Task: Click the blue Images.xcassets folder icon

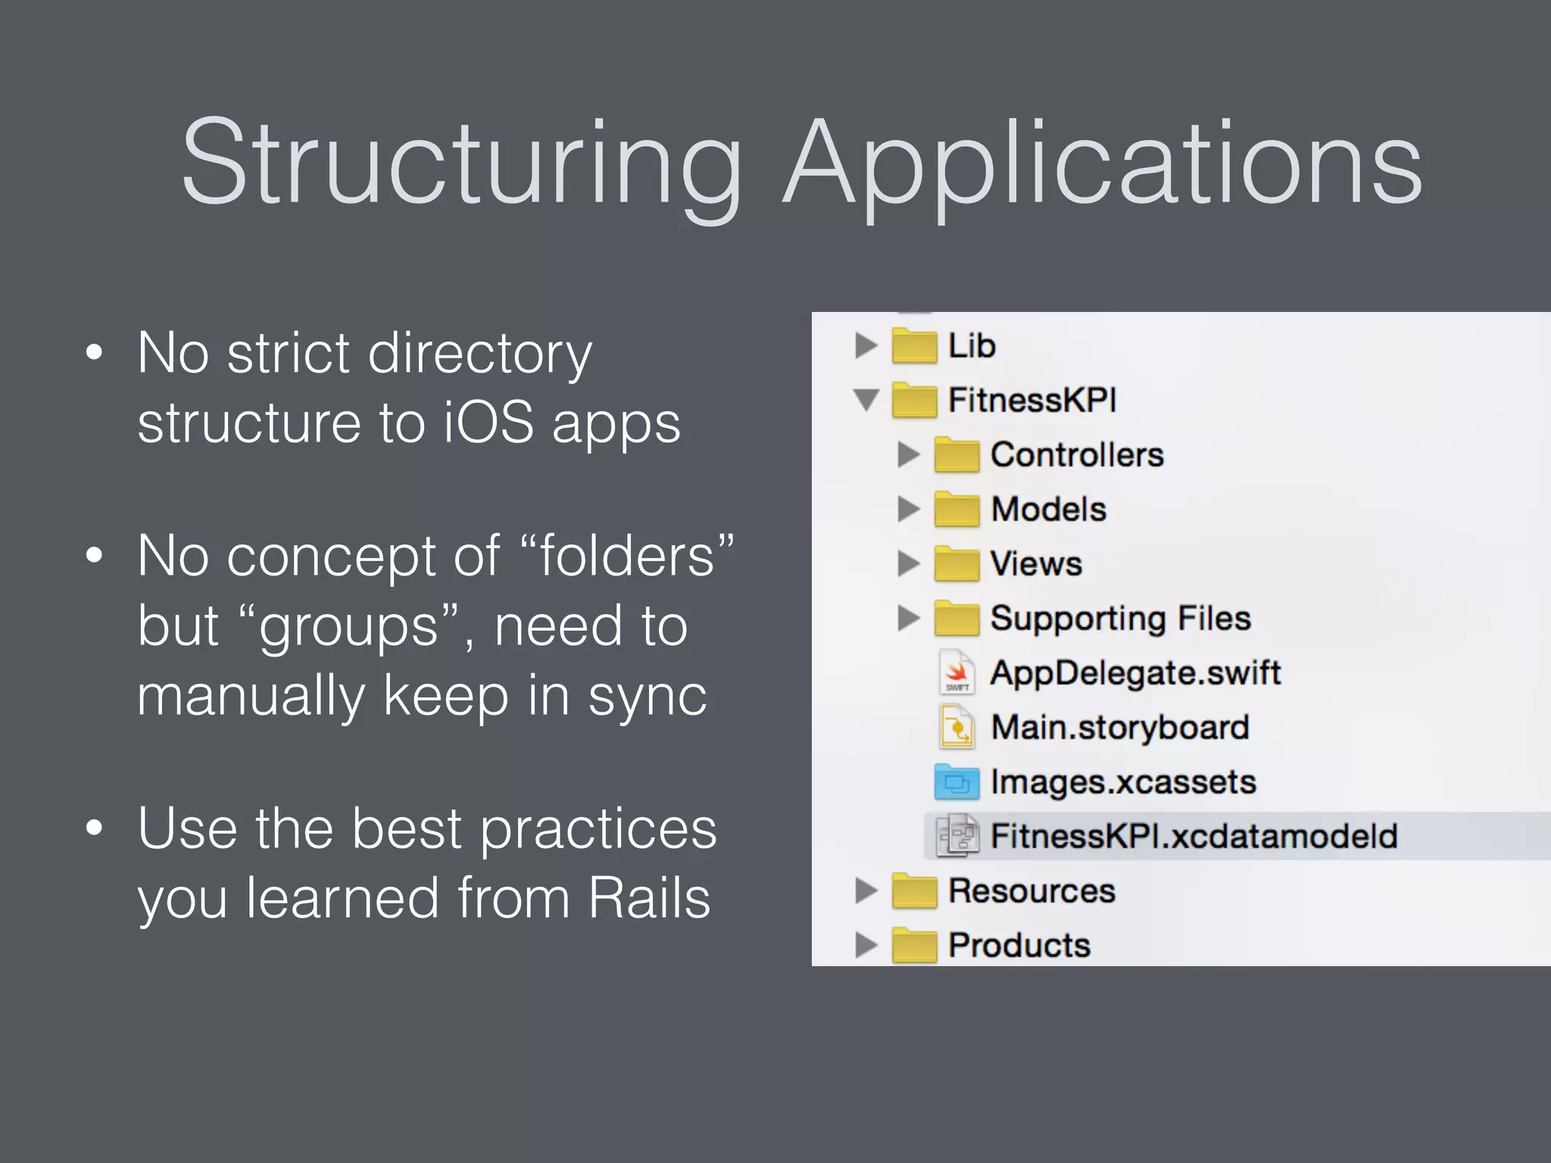Action: [x=957, y=782]
